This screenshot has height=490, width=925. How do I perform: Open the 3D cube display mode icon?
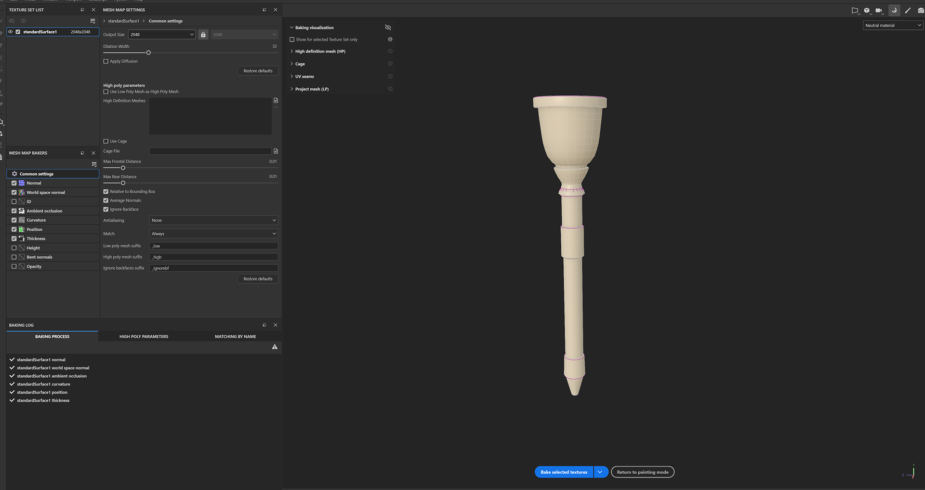coord(867,10)
